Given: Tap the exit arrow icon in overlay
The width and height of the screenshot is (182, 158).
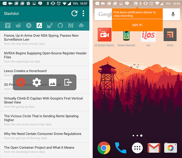Looking at the screenshot, I should pos(68,82).
